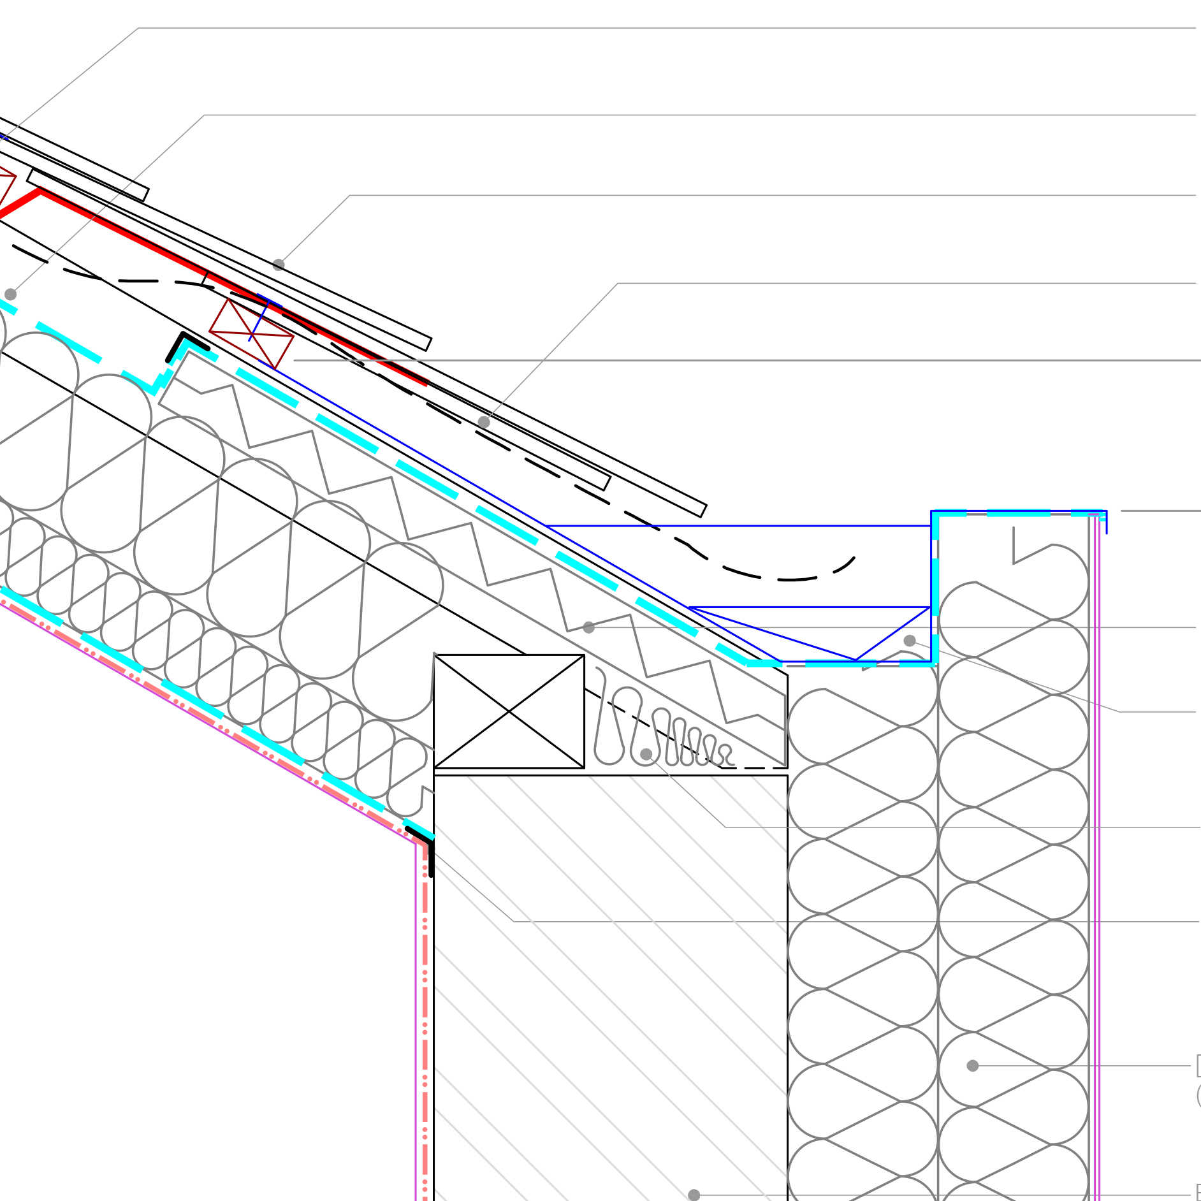
Task: Select the cyan dashed line atop the parapet
Action: coord(1020,513)
